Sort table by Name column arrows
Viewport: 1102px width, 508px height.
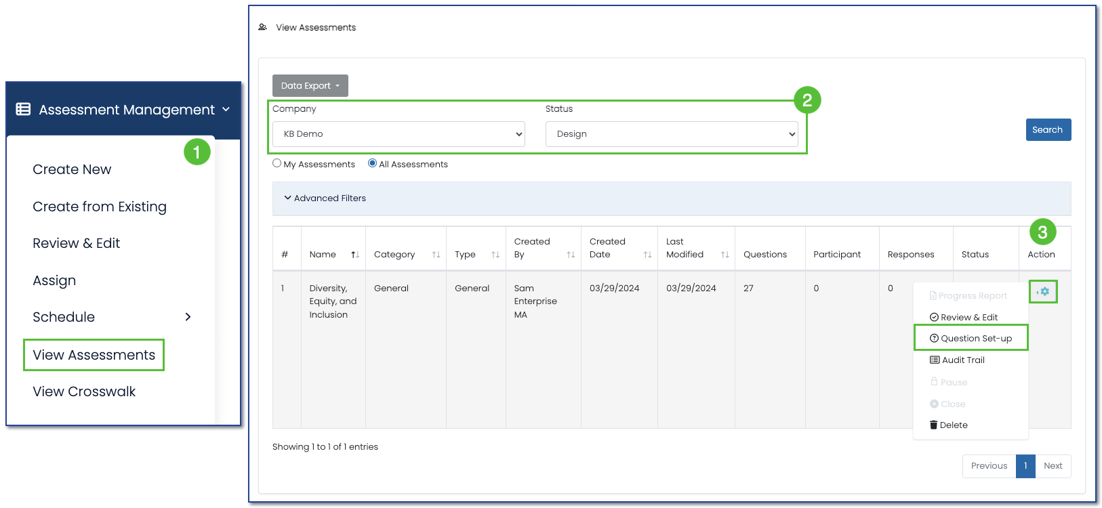[354, 255]
